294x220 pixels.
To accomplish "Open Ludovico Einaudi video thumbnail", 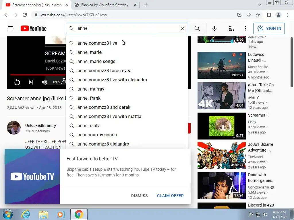I will tap(221, 65).
